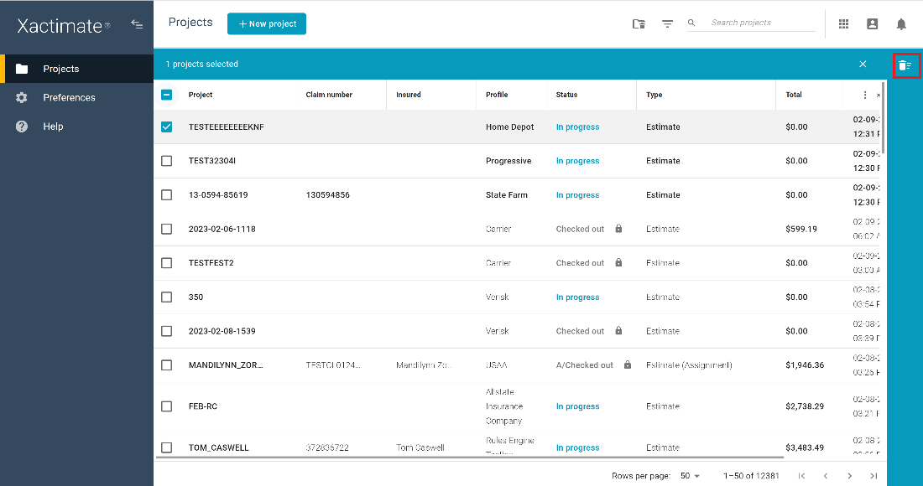Click the New project button
The width and height of the screenshot is (923, 486).
coord(267,23)
